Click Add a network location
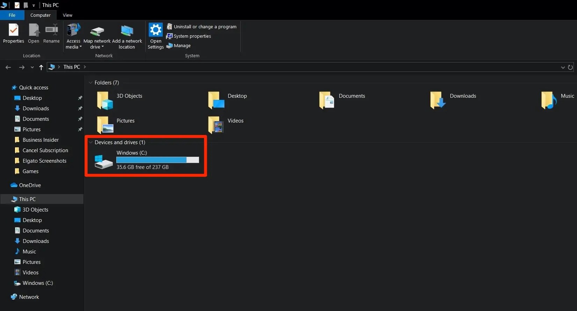The image size is (577, 311). click(127, 36)
